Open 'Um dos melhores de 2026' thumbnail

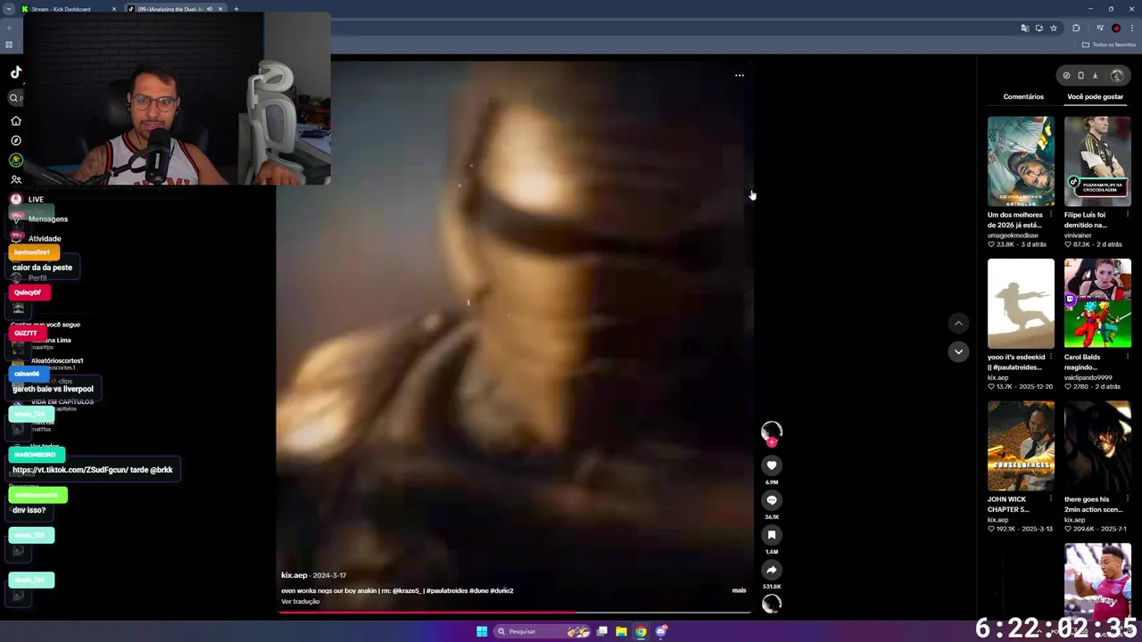click(x=1021, y=161)
